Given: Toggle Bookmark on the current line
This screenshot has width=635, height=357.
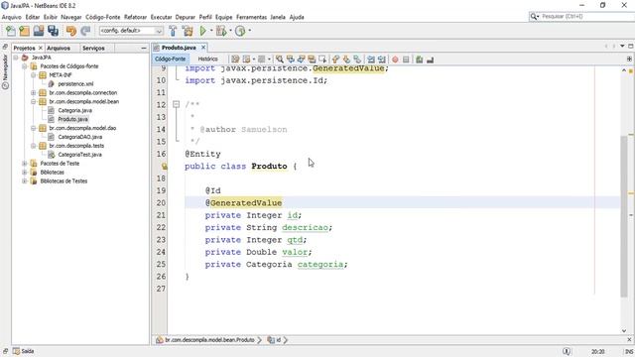Looking at the screenshot, I should (357, 59).
